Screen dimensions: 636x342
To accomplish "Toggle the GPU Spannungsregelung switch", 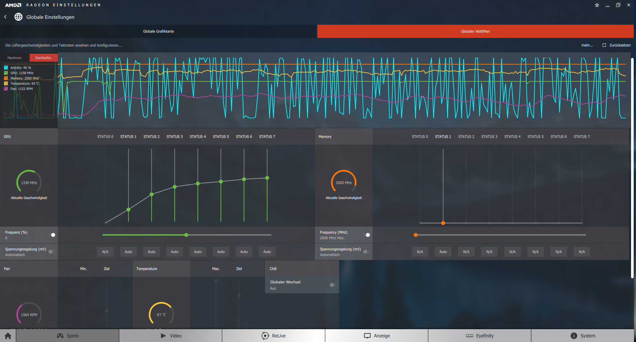I will [x=52, y=252].
